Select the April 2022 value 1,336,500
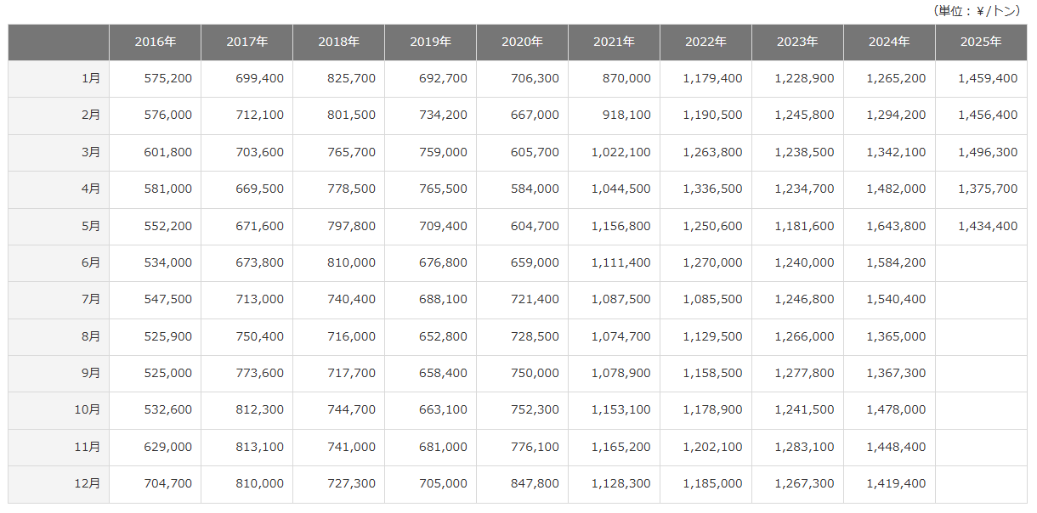This screenshot has width=1037, height=513. (x=712, y=189)
